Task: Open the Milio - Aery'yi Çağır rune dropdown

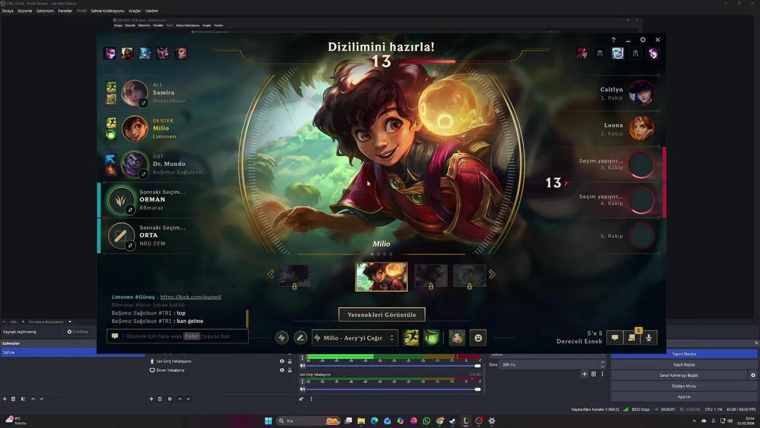Action: coord(354,338)
